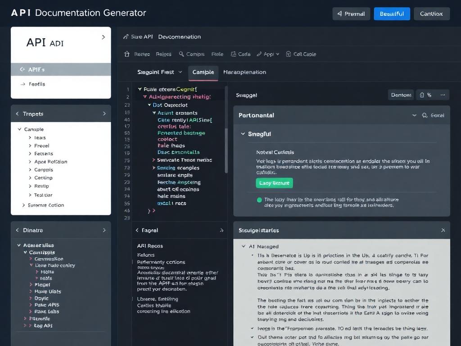Open the three-dot more options menu
The width and height of the screenshot is (461, 346).
(443, 95)
